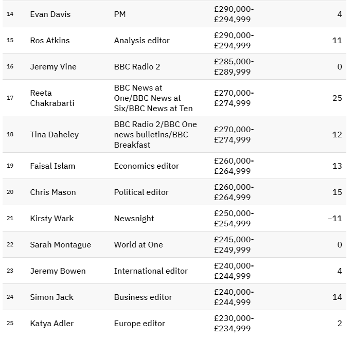Click the Europe editor role cell

tap(139, 323)
